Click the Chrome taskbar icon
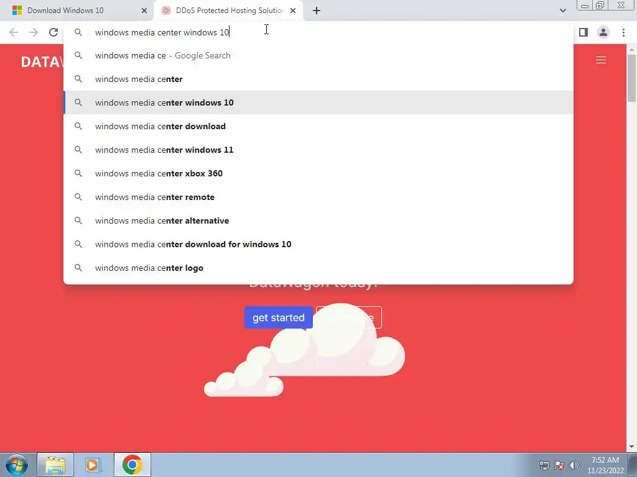 point(132,465)
